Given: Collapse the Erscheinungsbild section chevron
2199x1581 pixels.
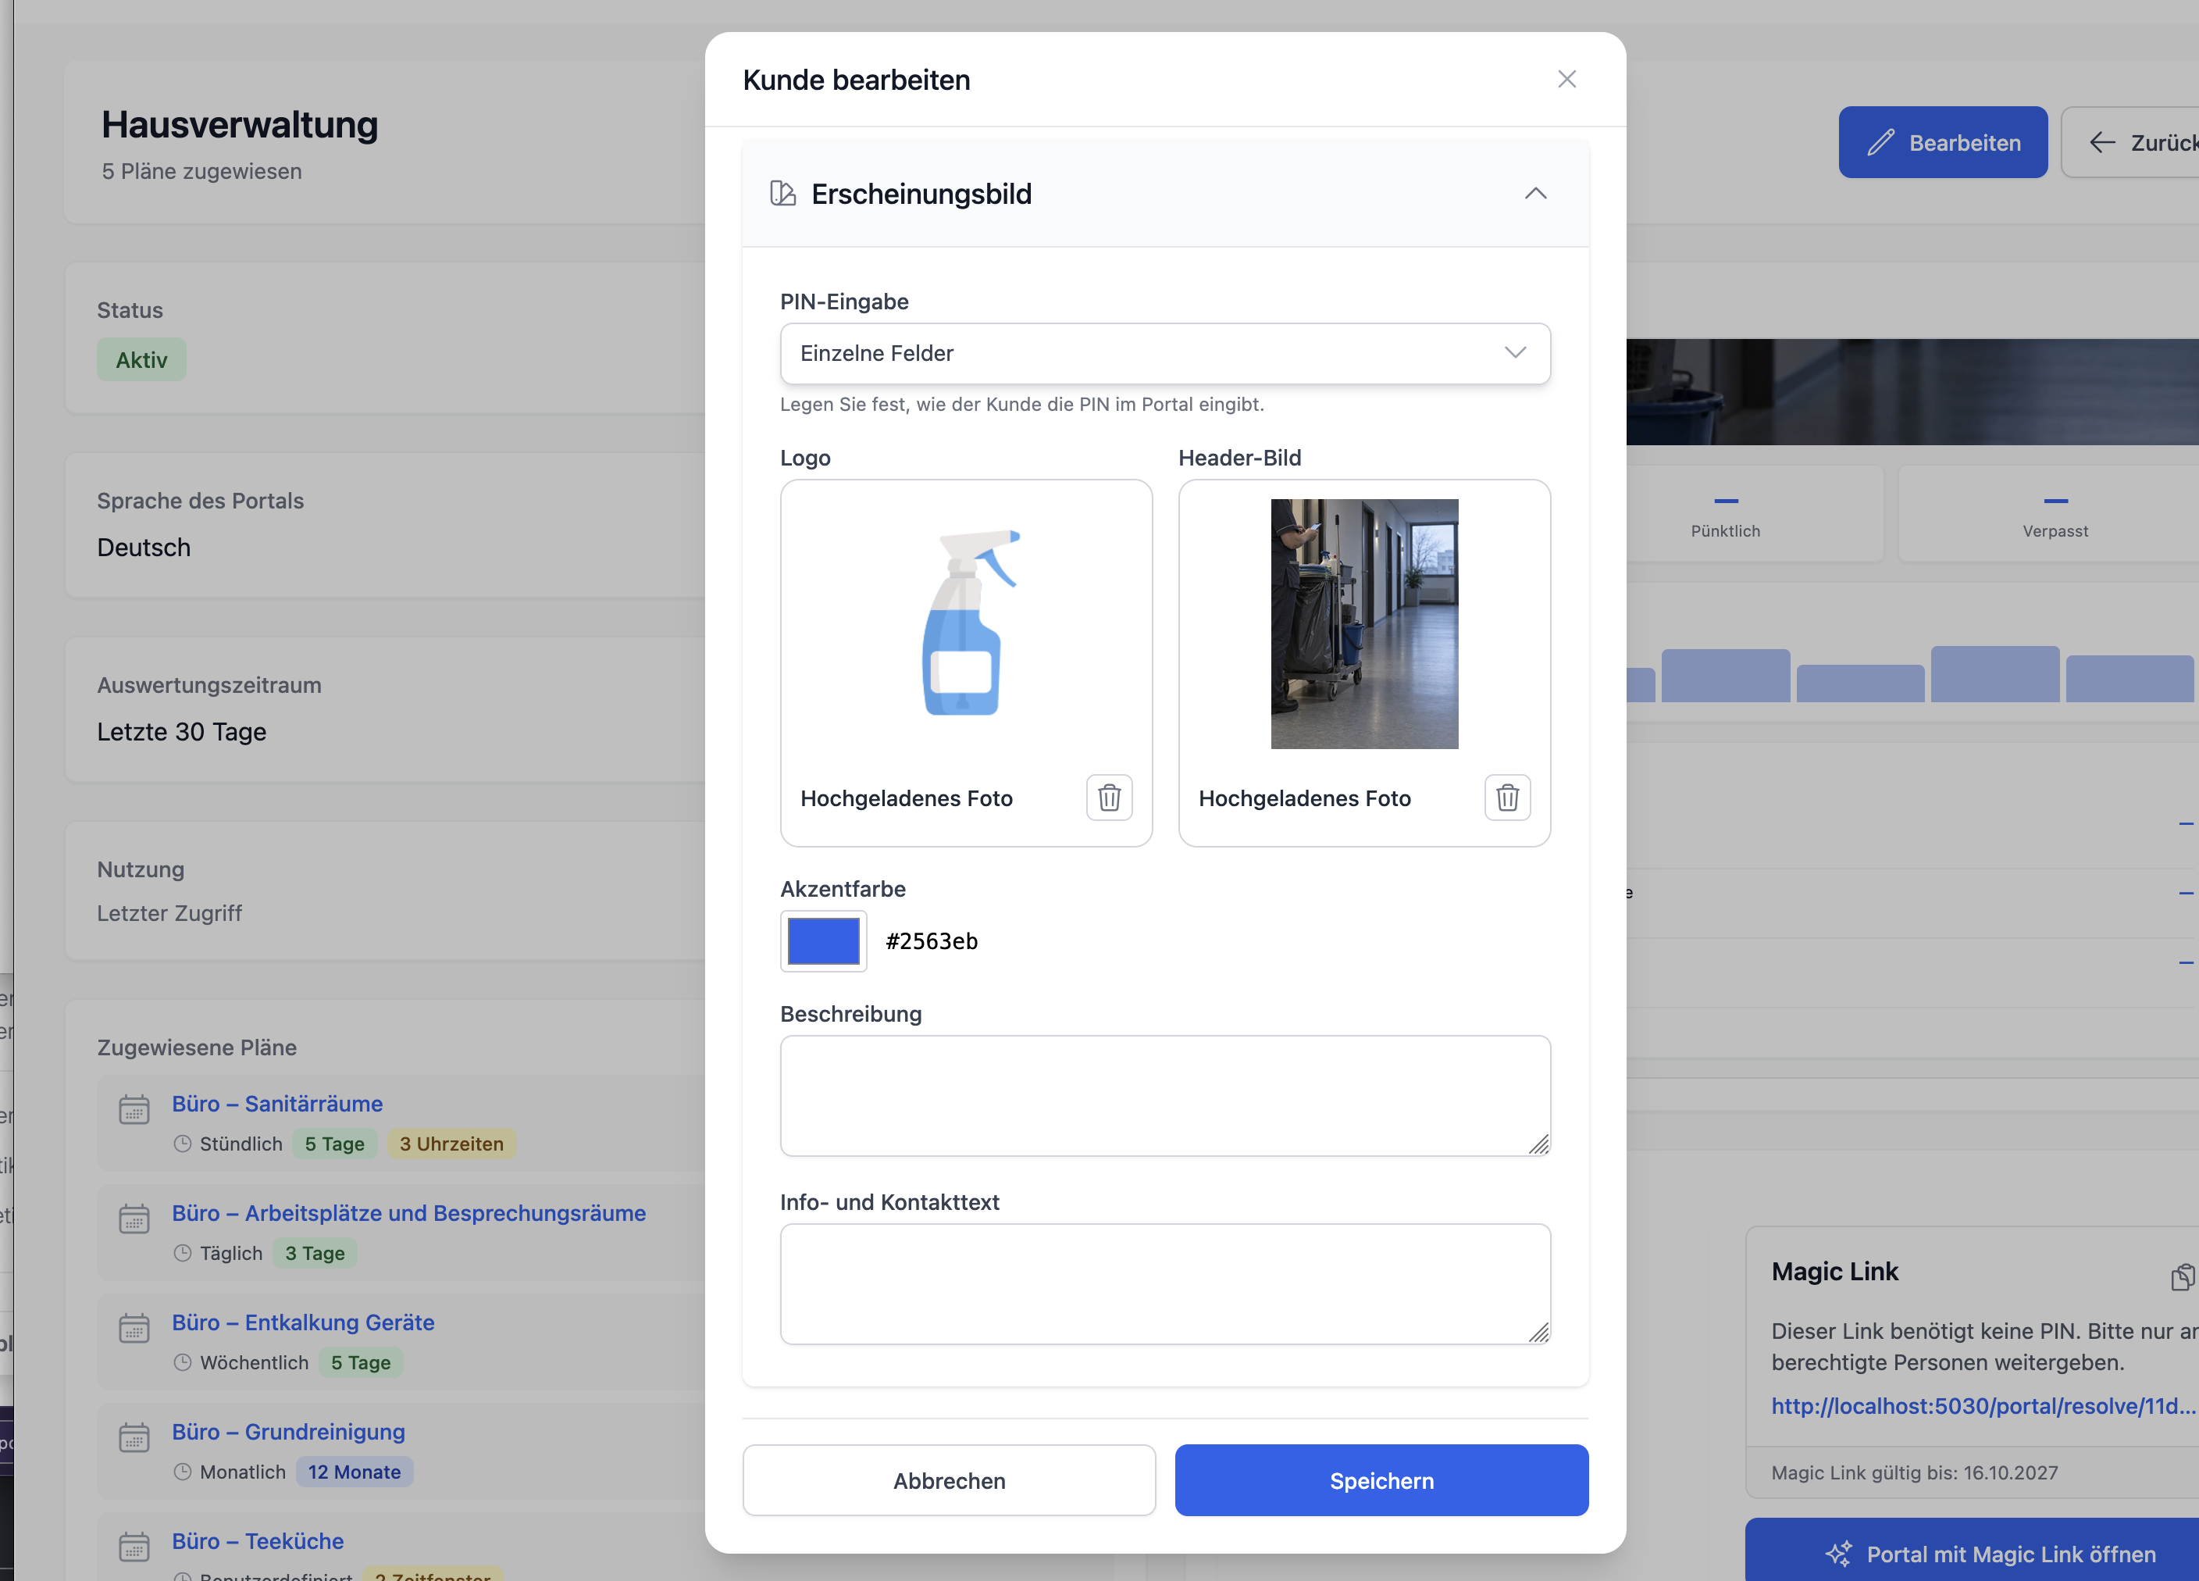Looking at the screenshot, I should [1534, 194].
